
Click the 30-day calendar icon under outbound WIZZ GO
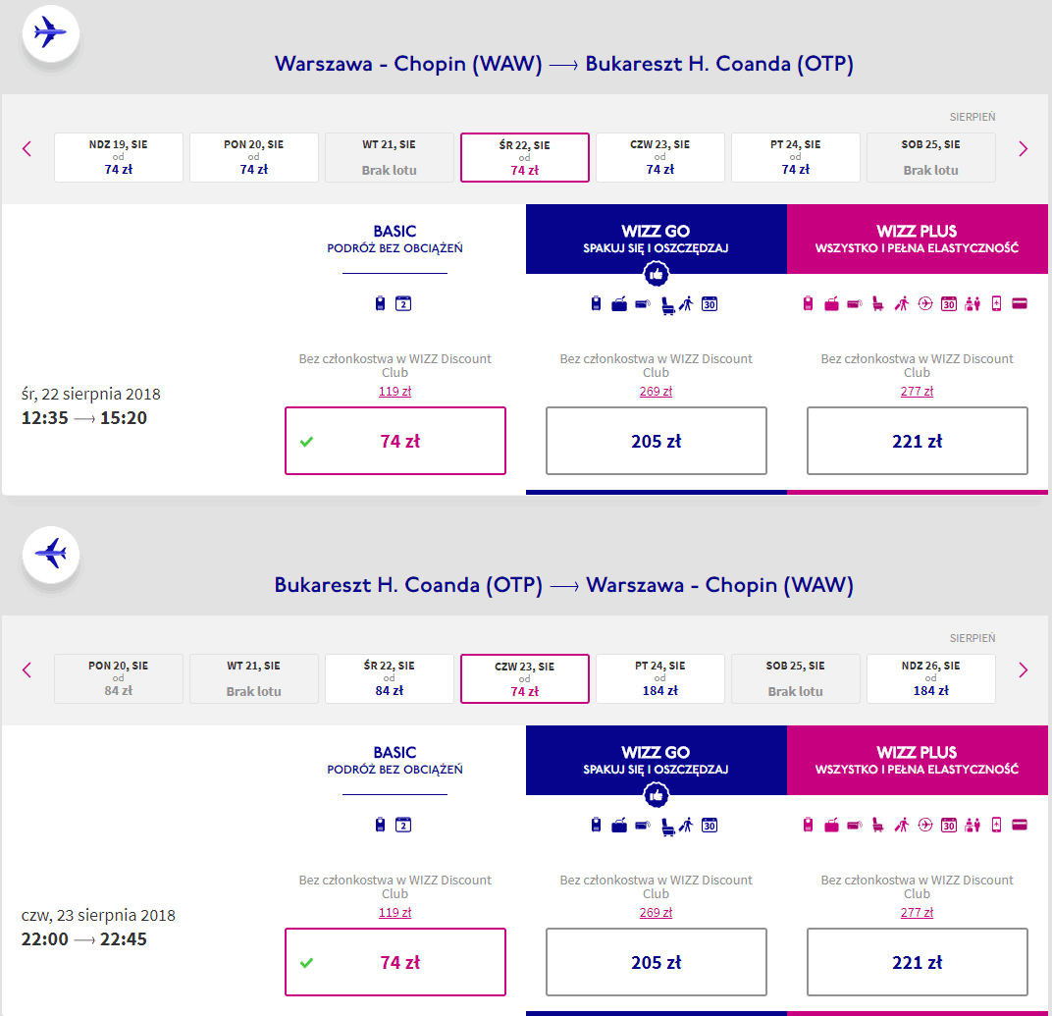point(710,304)
